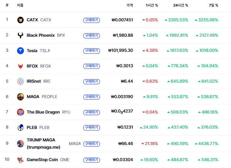Click the MAGA PEOPLE coin icon
This screenshot has width=231, height=168.
pos(20,97)
